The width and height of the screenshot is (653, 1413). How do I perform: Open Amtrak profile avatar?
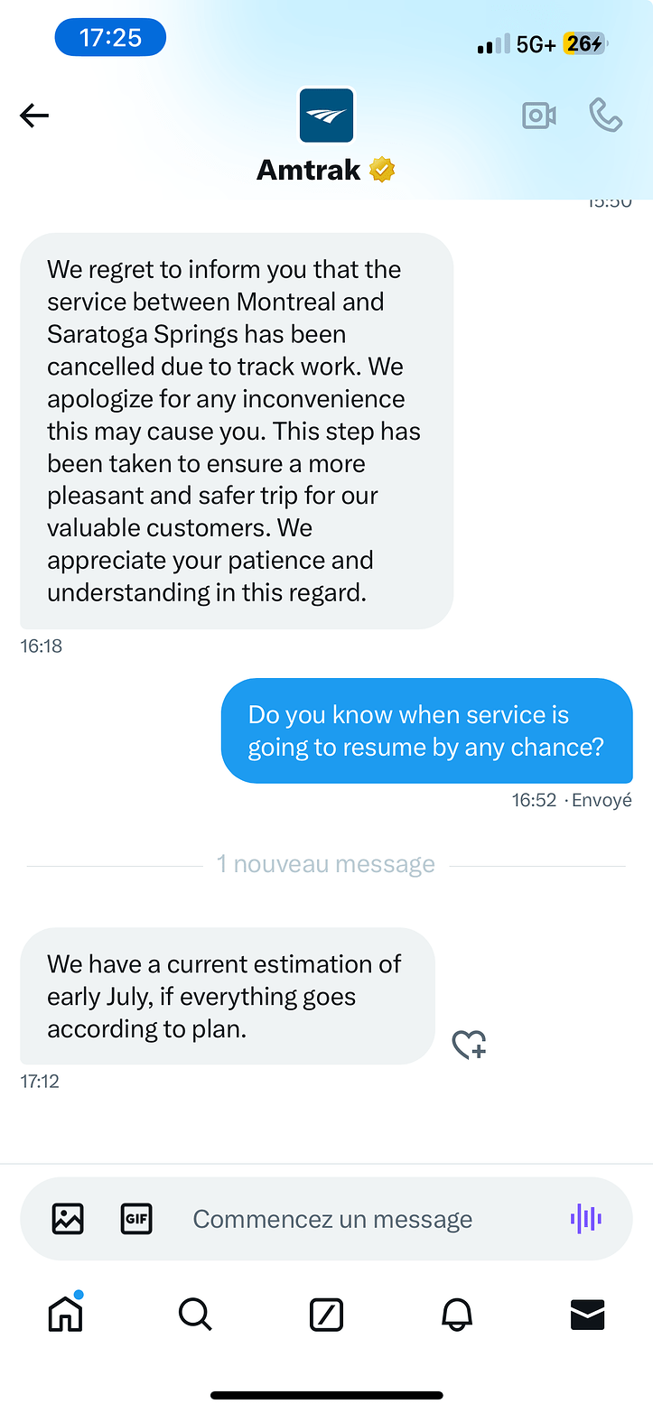326,116
